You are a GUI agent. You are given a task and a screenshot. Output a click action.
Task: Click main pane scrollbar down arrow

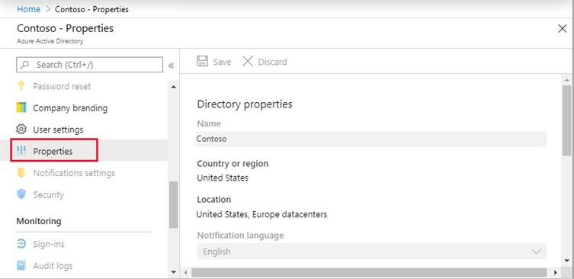coord(566,261)
